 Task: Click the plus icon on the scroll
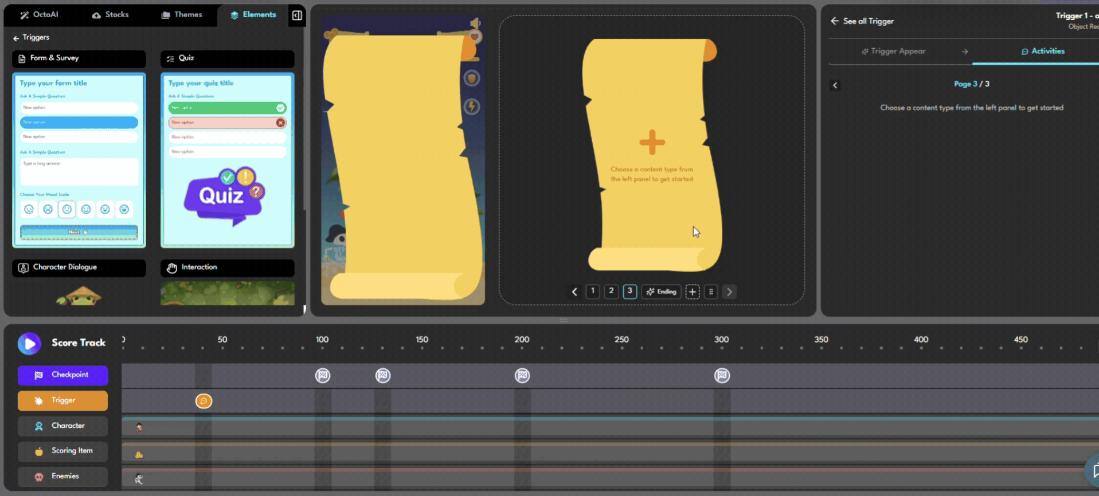[652, 143]
